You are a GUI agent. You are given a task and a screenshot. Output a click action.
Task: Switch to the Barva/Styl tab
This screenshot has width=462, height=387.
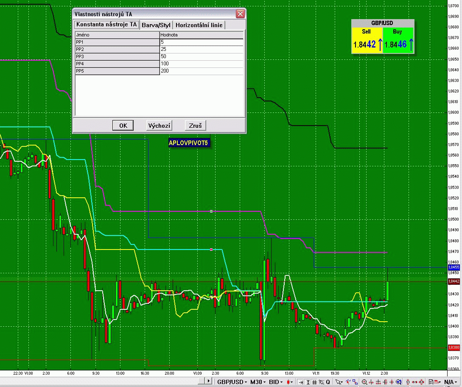(156, 25)
